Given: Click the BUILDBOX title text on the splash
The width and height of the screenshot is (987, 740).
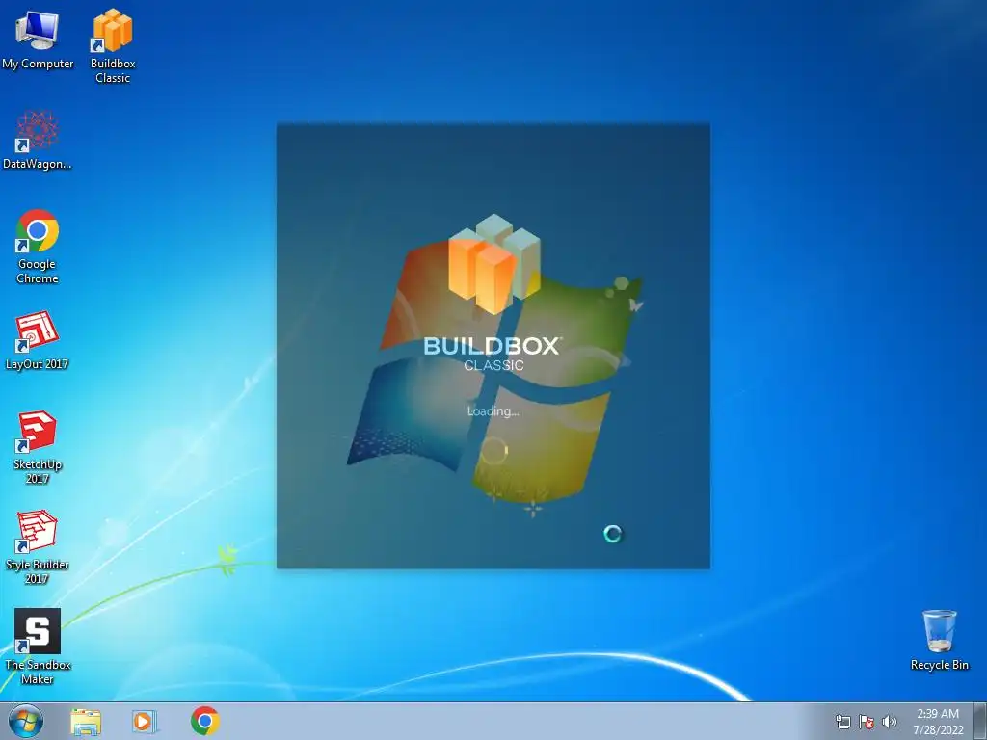Looking at the screenshot, I should (x=493, y=346).
